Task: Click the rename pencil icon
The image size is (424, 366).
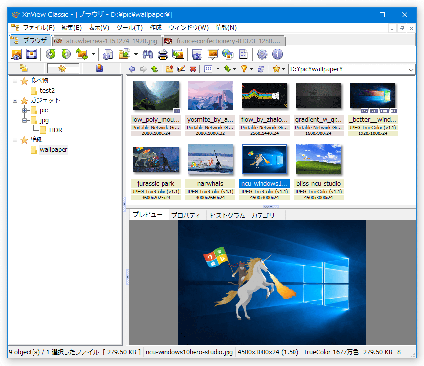Action: point(181,69)
